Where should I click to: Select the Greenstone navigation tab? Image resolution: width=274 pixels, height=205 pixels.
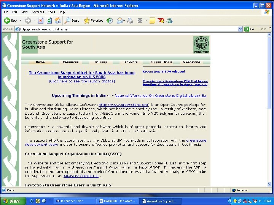191,62
